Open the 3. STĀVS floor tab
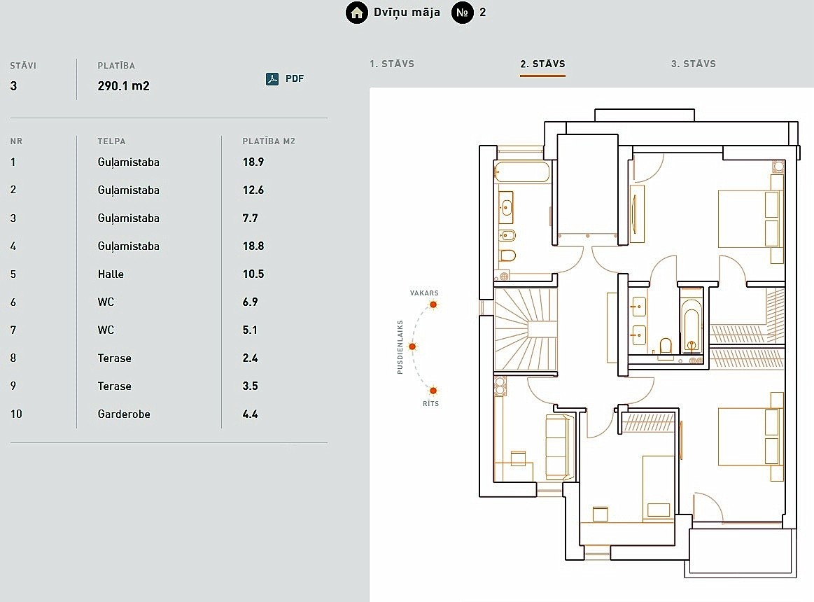This screenshot has width=814, height=602. tap(693, 64)
